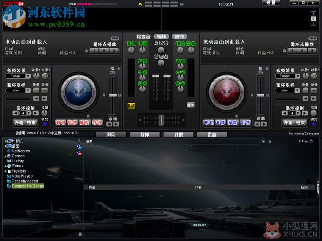Click the crossfader handle
Image resolution: width=322 pixels, height=241 pixels.
[x=161, y=120]
